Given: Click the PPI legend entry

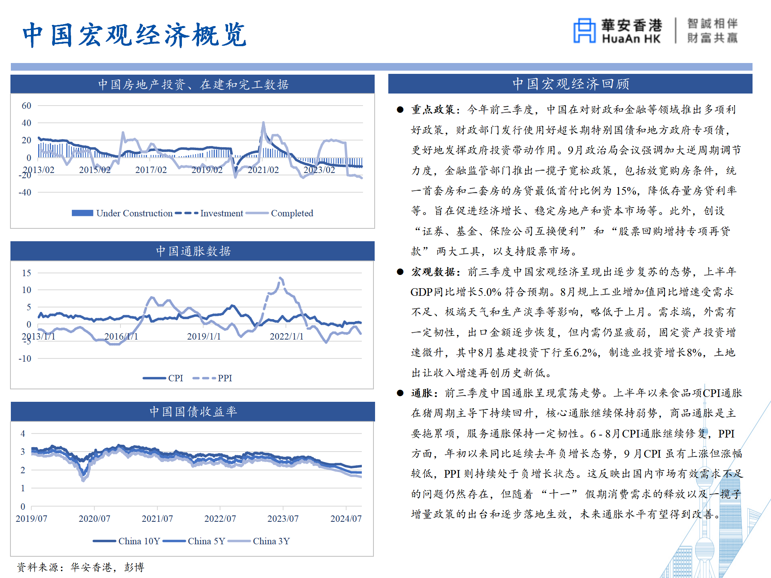Looking at the screenshot, I should point(212,378).
